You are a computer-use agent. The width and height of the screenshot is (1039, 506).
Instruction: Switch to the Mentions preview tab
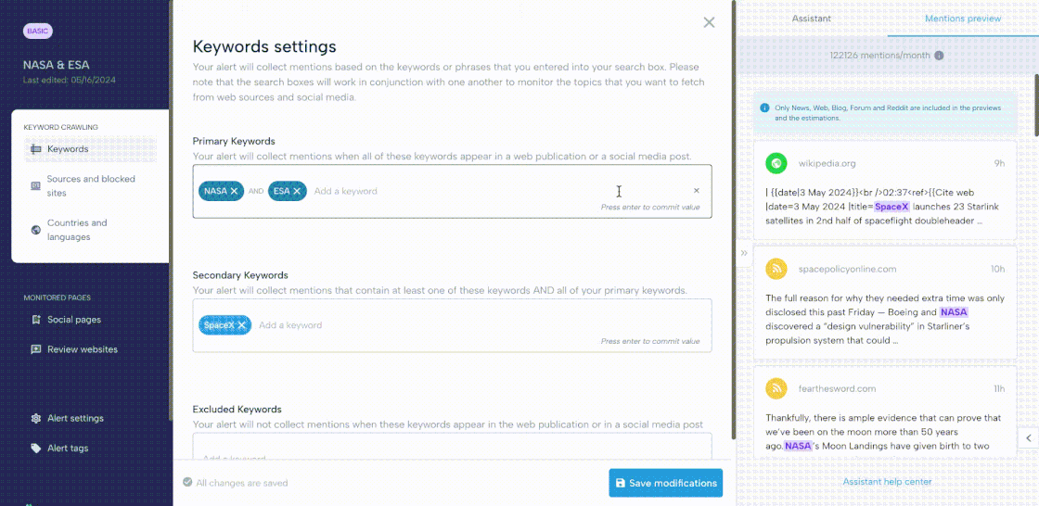coord(962,19)
